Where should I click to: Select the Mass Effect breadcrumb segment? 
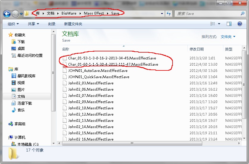click(94, 13)
